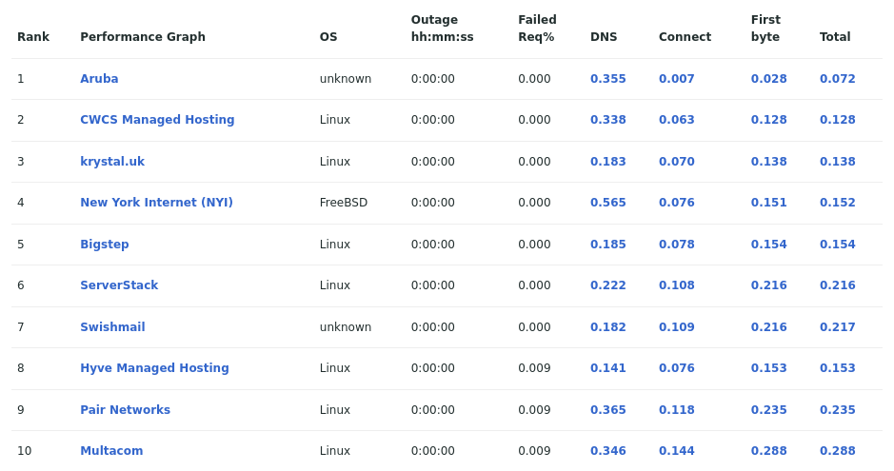Open Hyve Managed Hosting link
The width and height of the screenshot is (894, 471).
click(154, 368)
